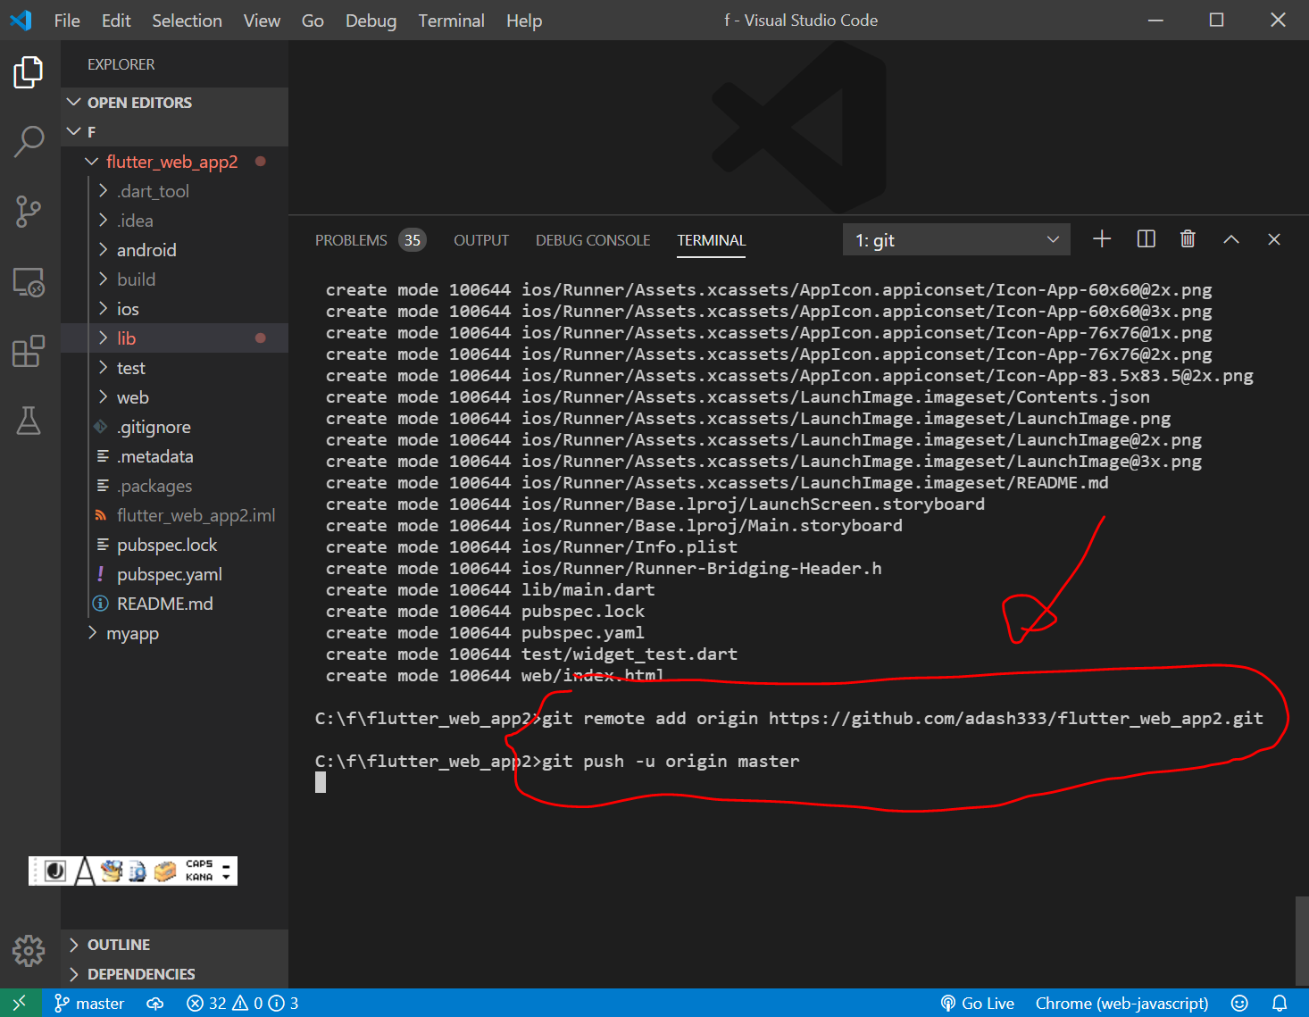Screen dimensions: 1309x1017
Task: Open the Go menu
Action: (313, 20)
